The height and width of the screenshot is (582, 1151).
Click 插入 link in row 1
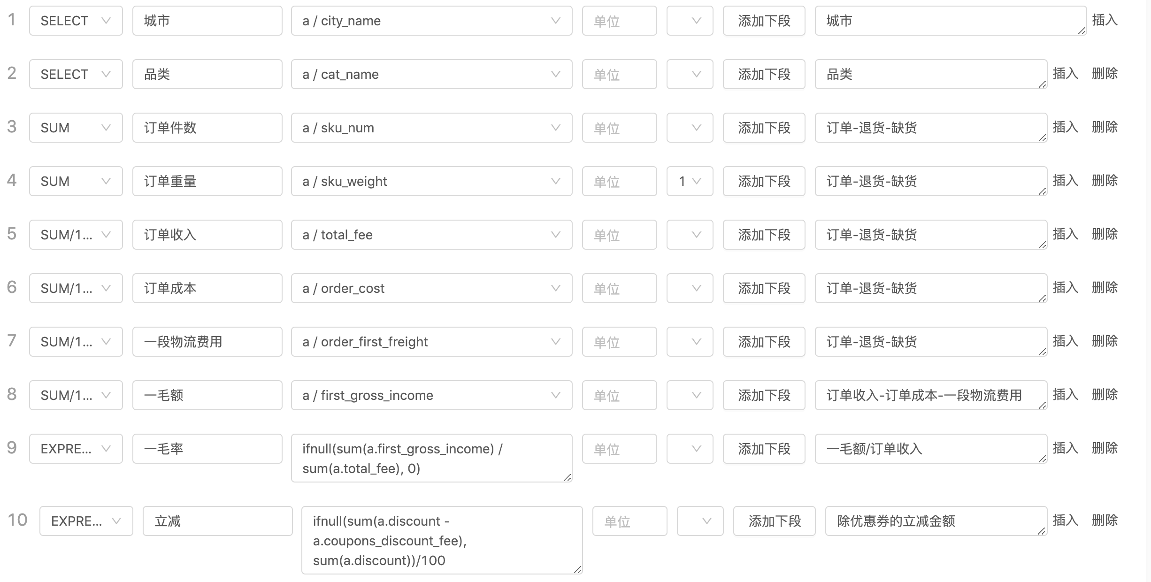[1105, 20]
